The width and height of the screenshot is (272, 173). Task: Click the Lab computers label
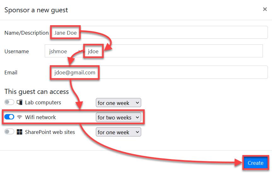(x=43, y=102)
